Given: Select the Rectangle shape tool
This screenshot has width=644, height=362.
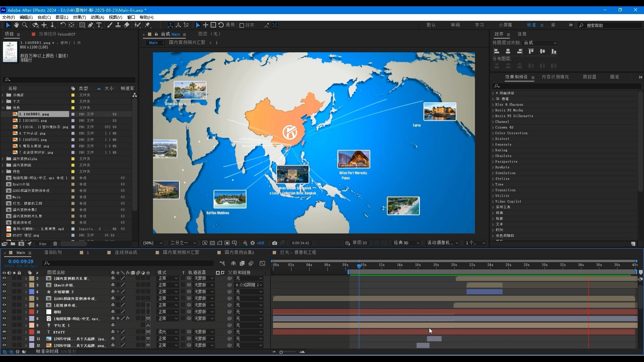Looking at the screenshot, I should [x=82, y=25].
